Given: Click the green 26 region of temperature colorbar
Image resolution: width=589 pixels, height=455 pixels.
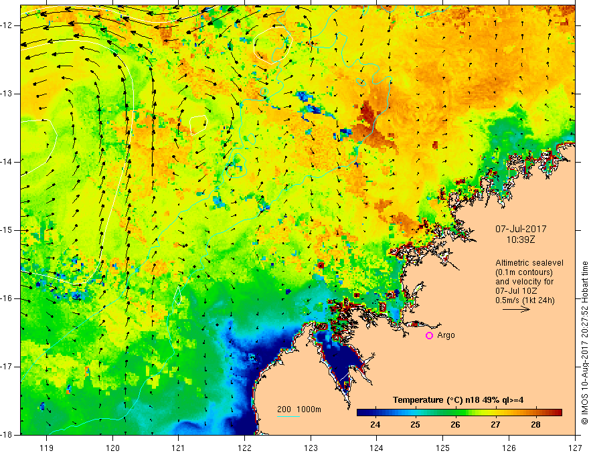Looking at the screenshot, I should coord(455,413).
